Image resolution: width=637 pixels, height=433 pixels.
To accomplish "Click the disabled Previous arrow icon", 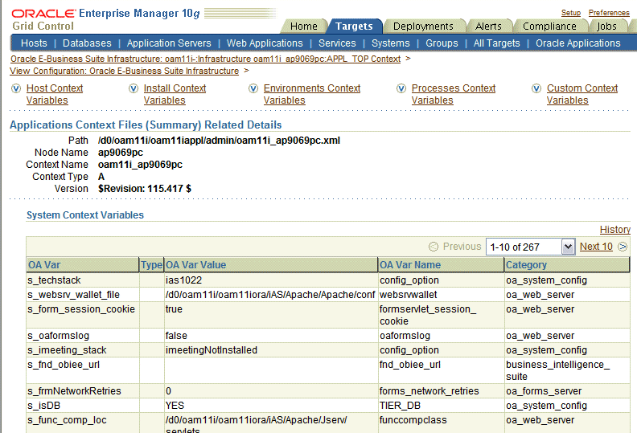I will [434, 247].
